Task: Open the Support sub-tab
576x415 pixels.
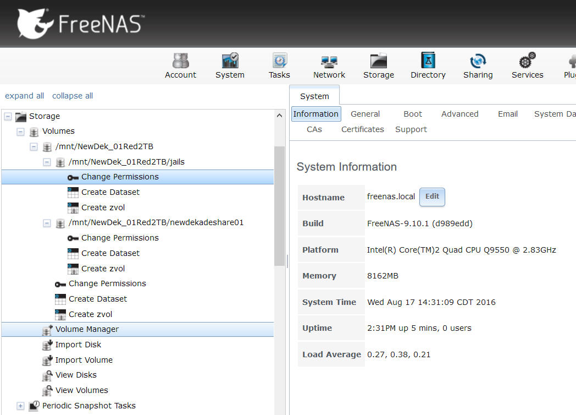Action: coord(411,129)
